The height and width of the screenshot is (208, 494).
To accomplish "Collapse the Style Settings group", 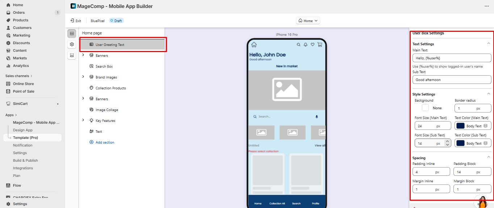I will coord(488,94).
